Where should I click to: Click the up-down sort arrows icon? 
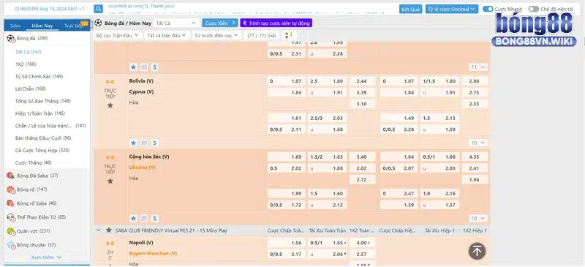288,35
